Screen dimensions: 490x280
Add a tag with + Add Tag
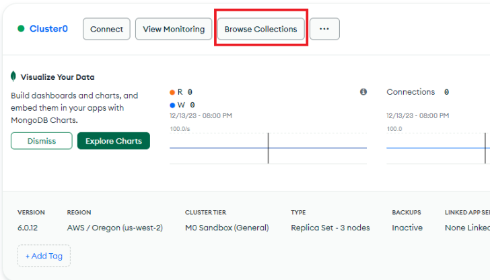click(44, 256)
